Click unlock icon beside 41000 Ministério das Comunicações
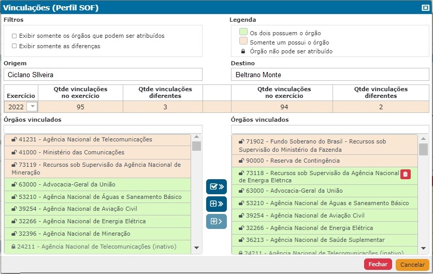This screenshot has height=274, width=433. coord(14,152)
